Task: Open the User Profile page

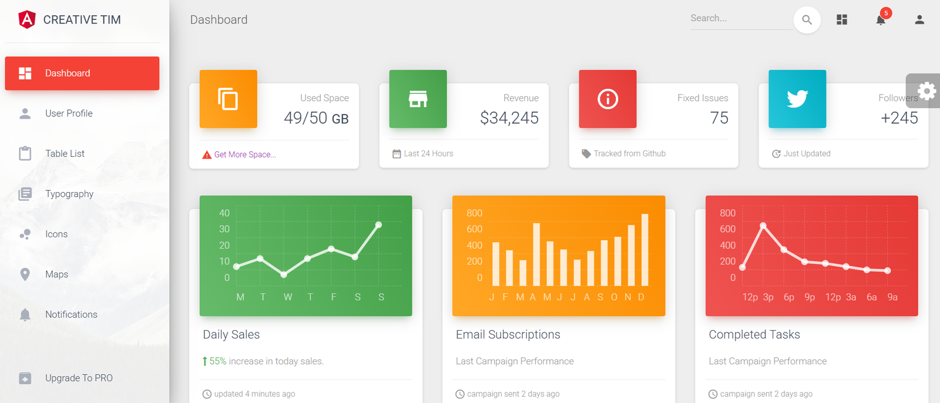Action: [82, 113]
